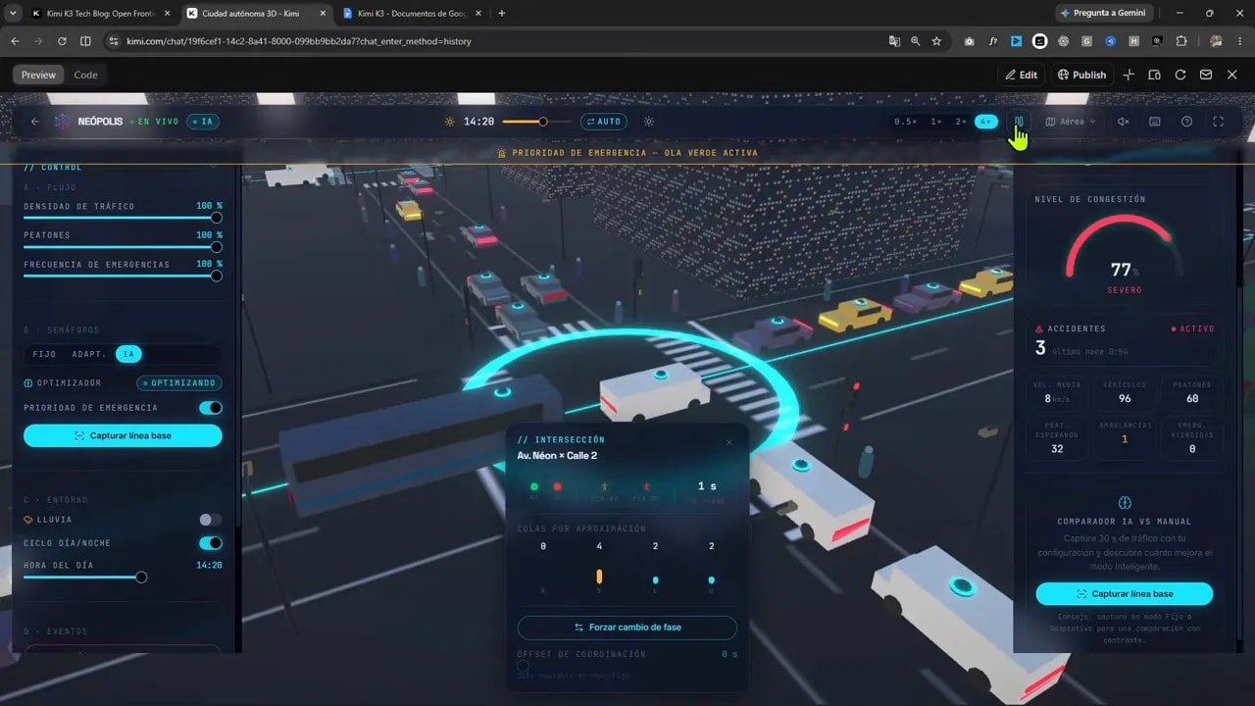Set simulation speed to 2×

(961, 122)
